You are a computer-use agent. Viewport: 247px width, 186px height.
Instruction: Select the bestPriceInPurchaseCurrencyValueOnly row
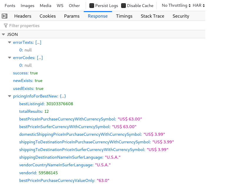[103, 180]
